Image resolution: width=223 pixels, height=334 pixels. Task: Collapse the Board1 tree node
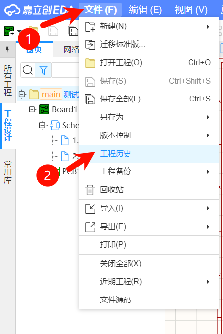pos(32,109)
